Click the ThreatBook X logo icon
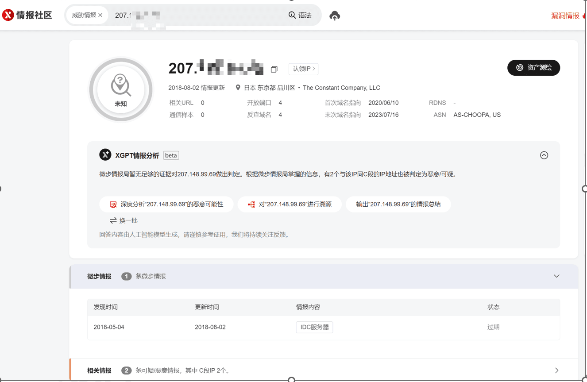The height and width of the screenshot is (382, 587). (x=7, y=15)
